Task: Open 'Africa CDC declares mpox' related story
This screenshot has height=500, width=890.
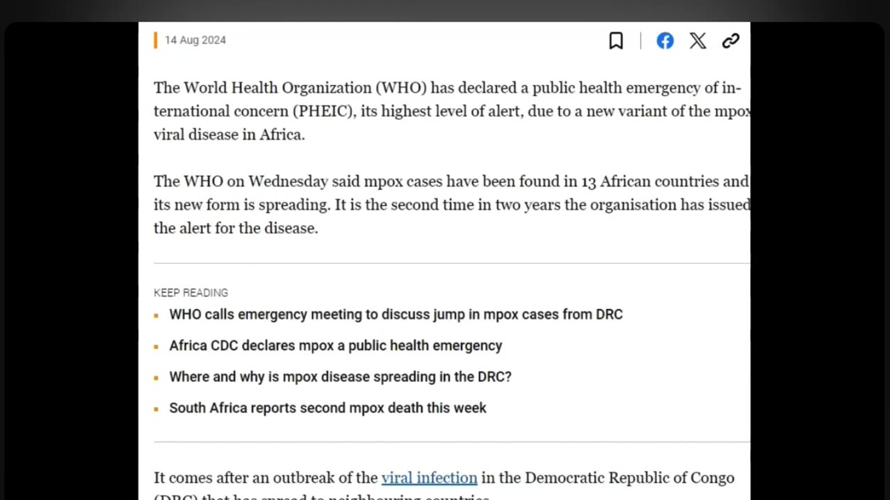Action: tap(336, 346)
